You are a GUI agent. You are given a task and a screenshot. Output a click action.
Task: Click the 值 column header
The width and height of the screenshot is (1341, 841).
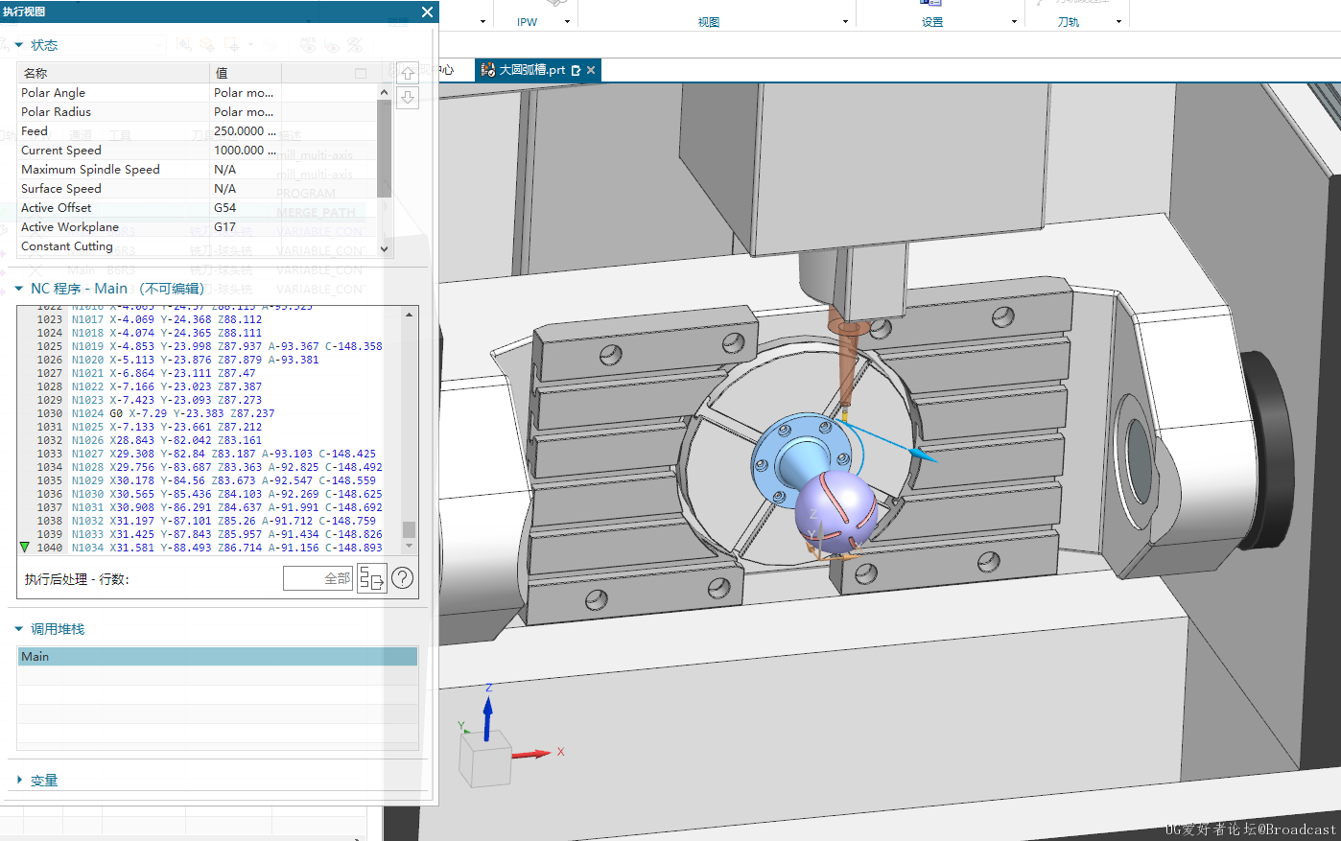point(246,73)
